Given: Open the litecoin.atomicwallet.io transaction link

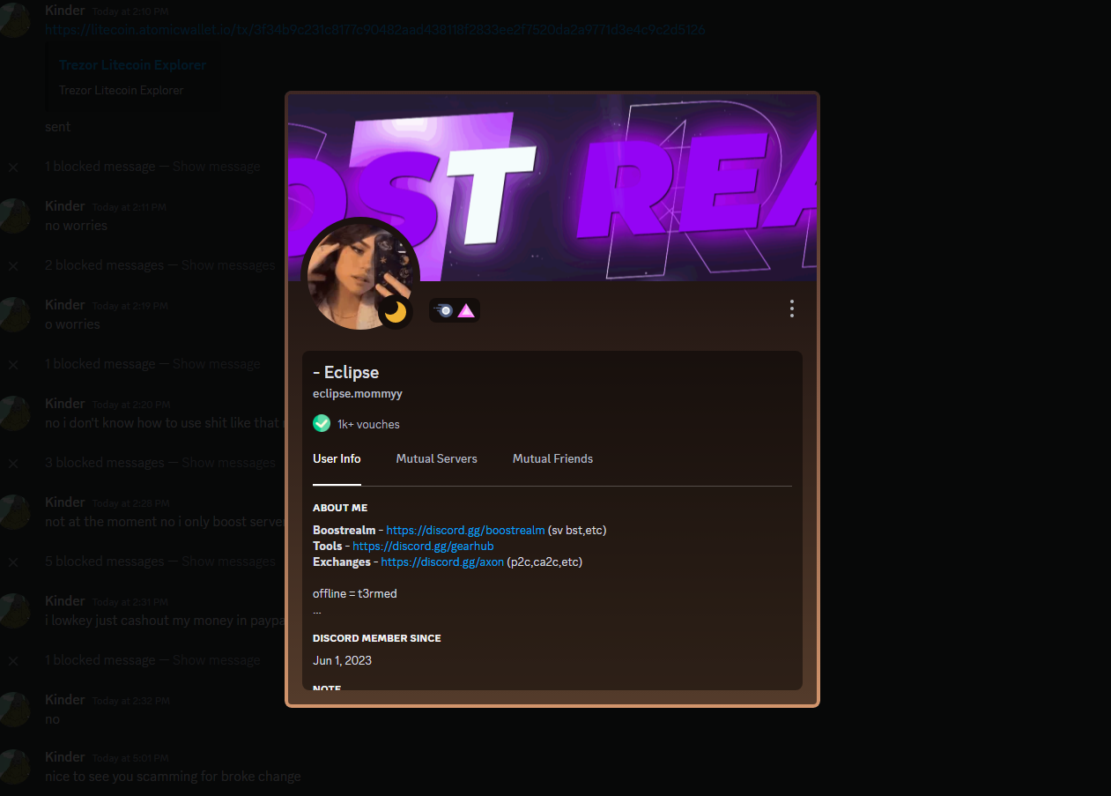Looking at the screenshot, I should pyautogui.click(x=374, y=29).
